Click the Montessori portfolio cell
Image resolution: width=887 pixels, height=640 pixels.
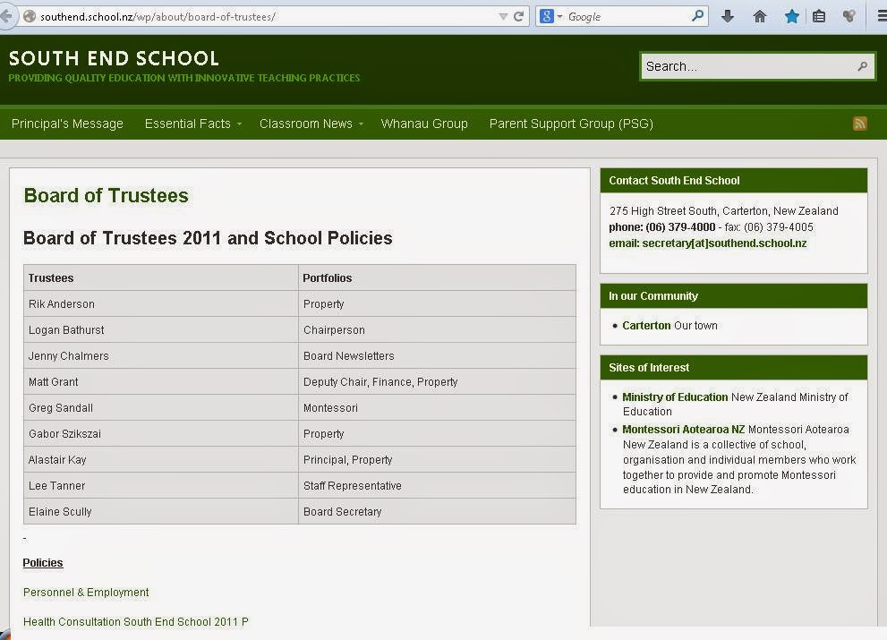click(x=438, y=408)
